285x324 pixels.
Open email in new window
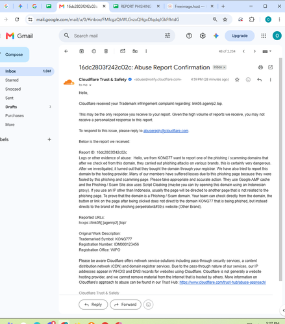pyautogui.click(x=271, y=67)
